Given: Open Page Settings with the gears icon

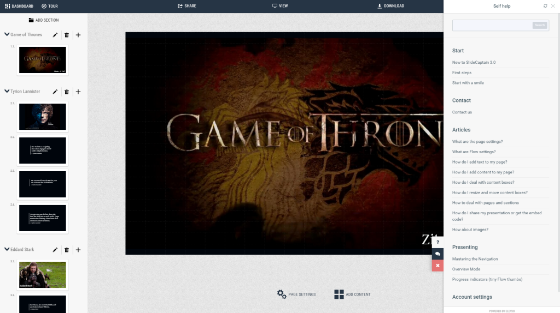Looking at the screenshot, I should point(282,294).
